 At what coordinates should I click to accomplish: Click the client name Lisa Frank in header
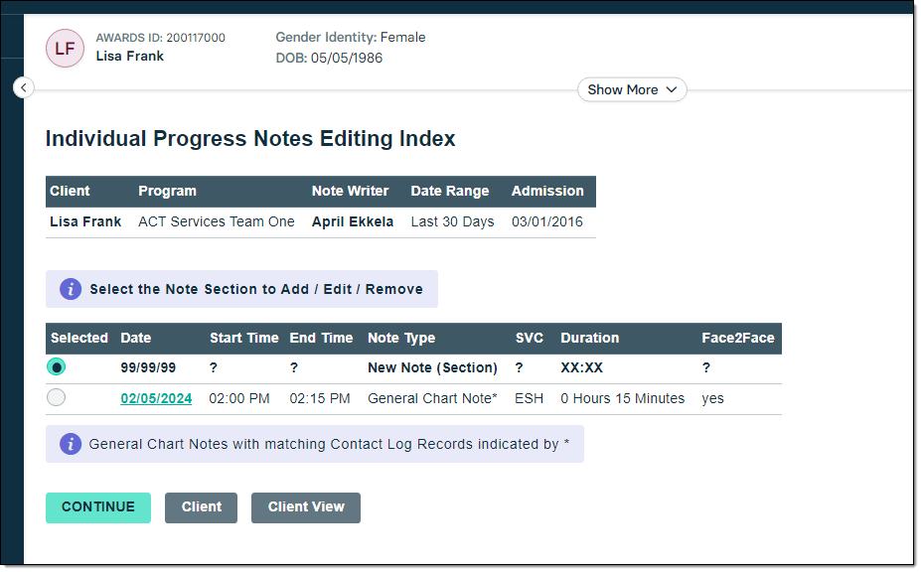[x=130, y=57]
